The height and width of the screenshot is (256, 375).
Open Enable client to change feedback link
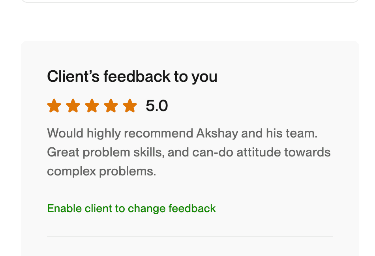[x=131, y=208]
